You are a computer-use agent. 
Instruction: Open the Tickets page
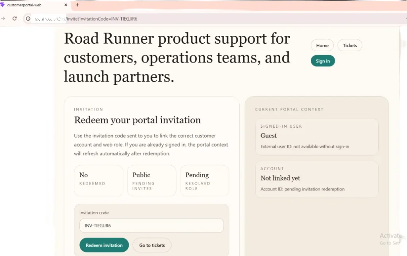350,45
